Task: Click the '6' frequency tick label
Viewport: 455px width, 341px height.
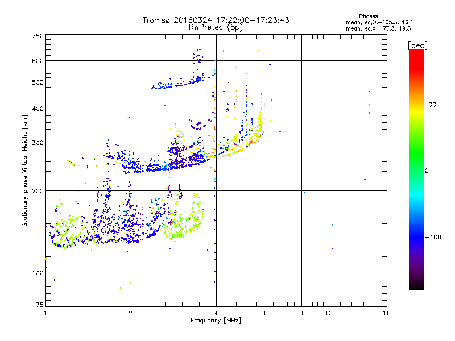Action: (x=266, y=313)
